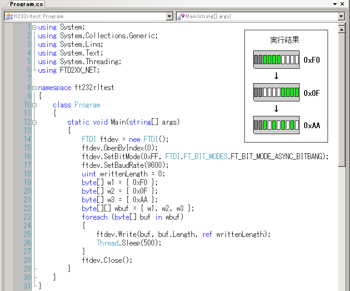
Task: Click the vertical scrollbar thumb
Action: pyautogui.click(x=341, y=100)
